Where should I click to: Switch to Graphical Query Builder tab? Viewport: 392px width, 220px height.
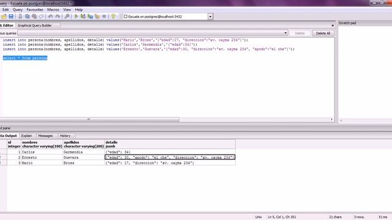34,26
